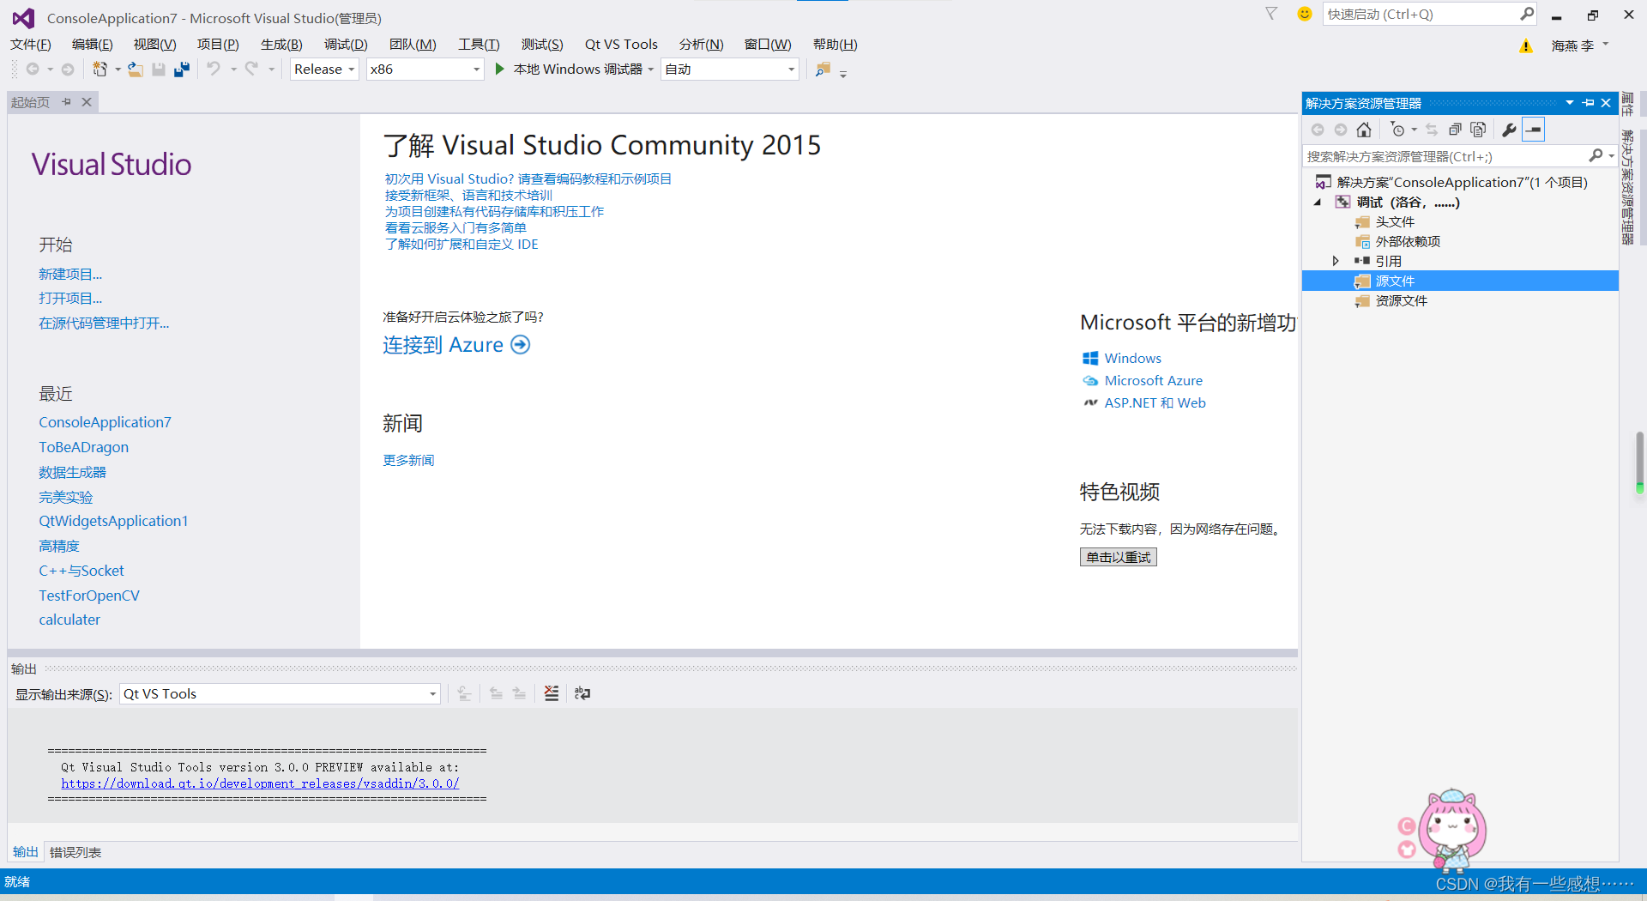The image size is (1647, 901).
Task: Click the Solution Explorer Home icon
Action: point(1364,130)
